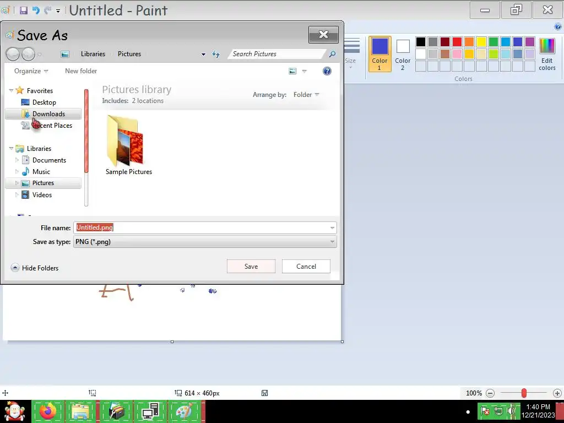This screenshot has width=564, height=423.
Task: Click the Save button
Action: [251, 267]
